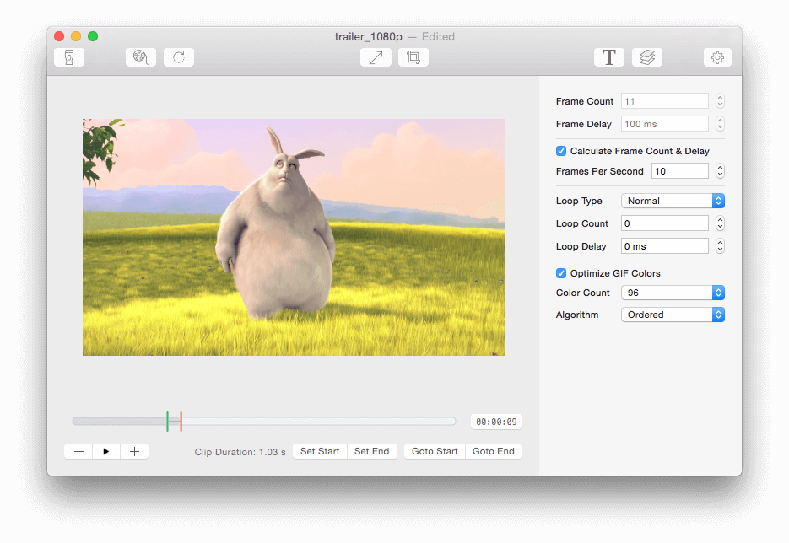The image size is (789, 543).
Task: Click the Set Start button
Action: click(x=319, y=450)
